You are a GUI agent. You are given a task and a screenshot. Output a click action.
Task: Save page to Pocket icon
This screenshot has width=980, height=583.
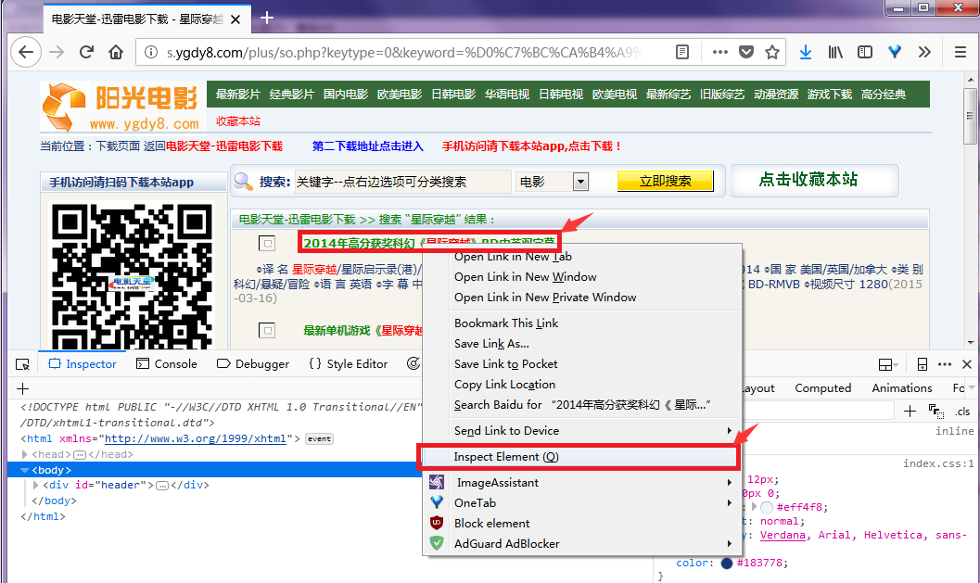click(x=746, y=52)
